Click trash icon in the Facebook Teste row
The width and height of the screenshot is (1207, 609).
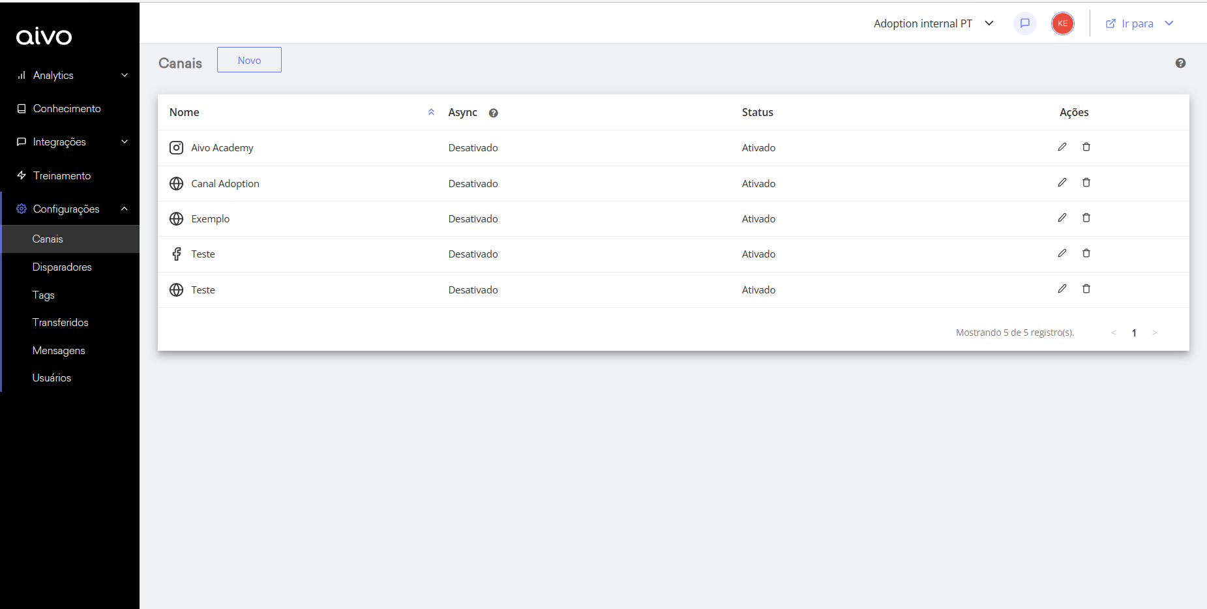point(1086,254)
